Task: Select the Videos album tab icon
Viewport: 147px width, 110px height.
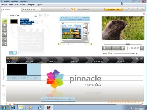Action: click(5, 21)
